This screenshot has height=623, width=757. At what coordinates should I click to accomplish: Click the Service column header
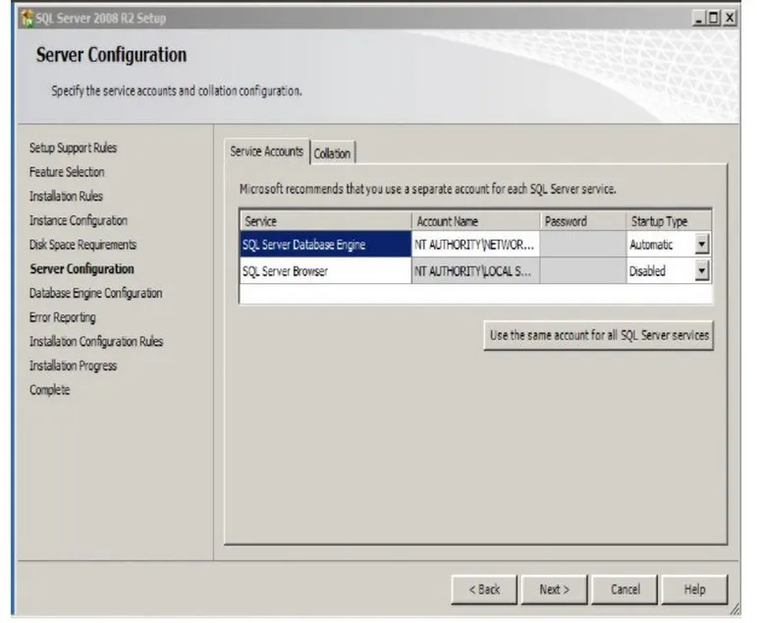tap(325, 221)
